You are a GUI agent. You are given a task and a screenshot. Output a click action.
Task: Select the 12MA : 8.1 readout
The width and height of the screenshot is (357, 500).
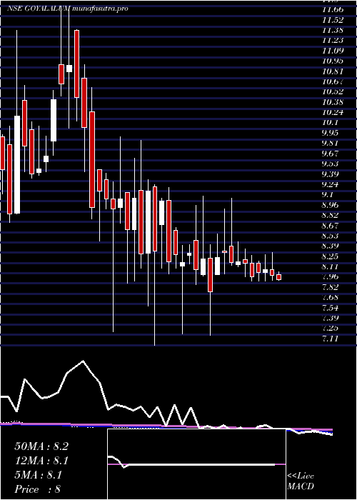[41, 461]
